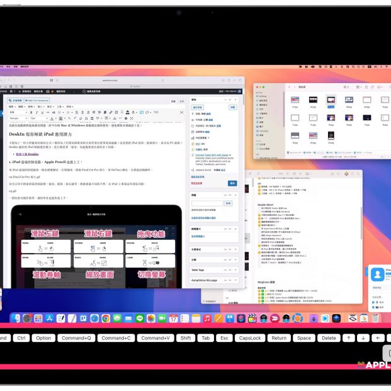
Task: Open the Calendar app in the Dock
Action: pos(173,320)
